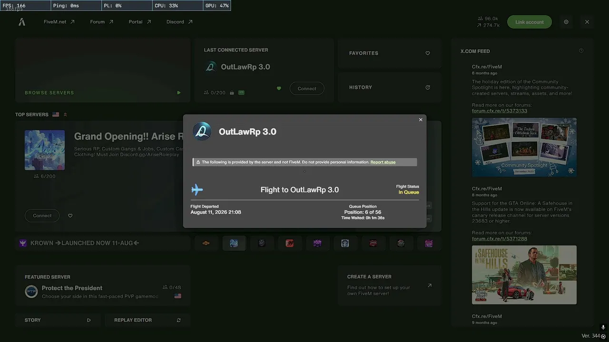
Task: Open the Portal link
Action: click(140, 22)
